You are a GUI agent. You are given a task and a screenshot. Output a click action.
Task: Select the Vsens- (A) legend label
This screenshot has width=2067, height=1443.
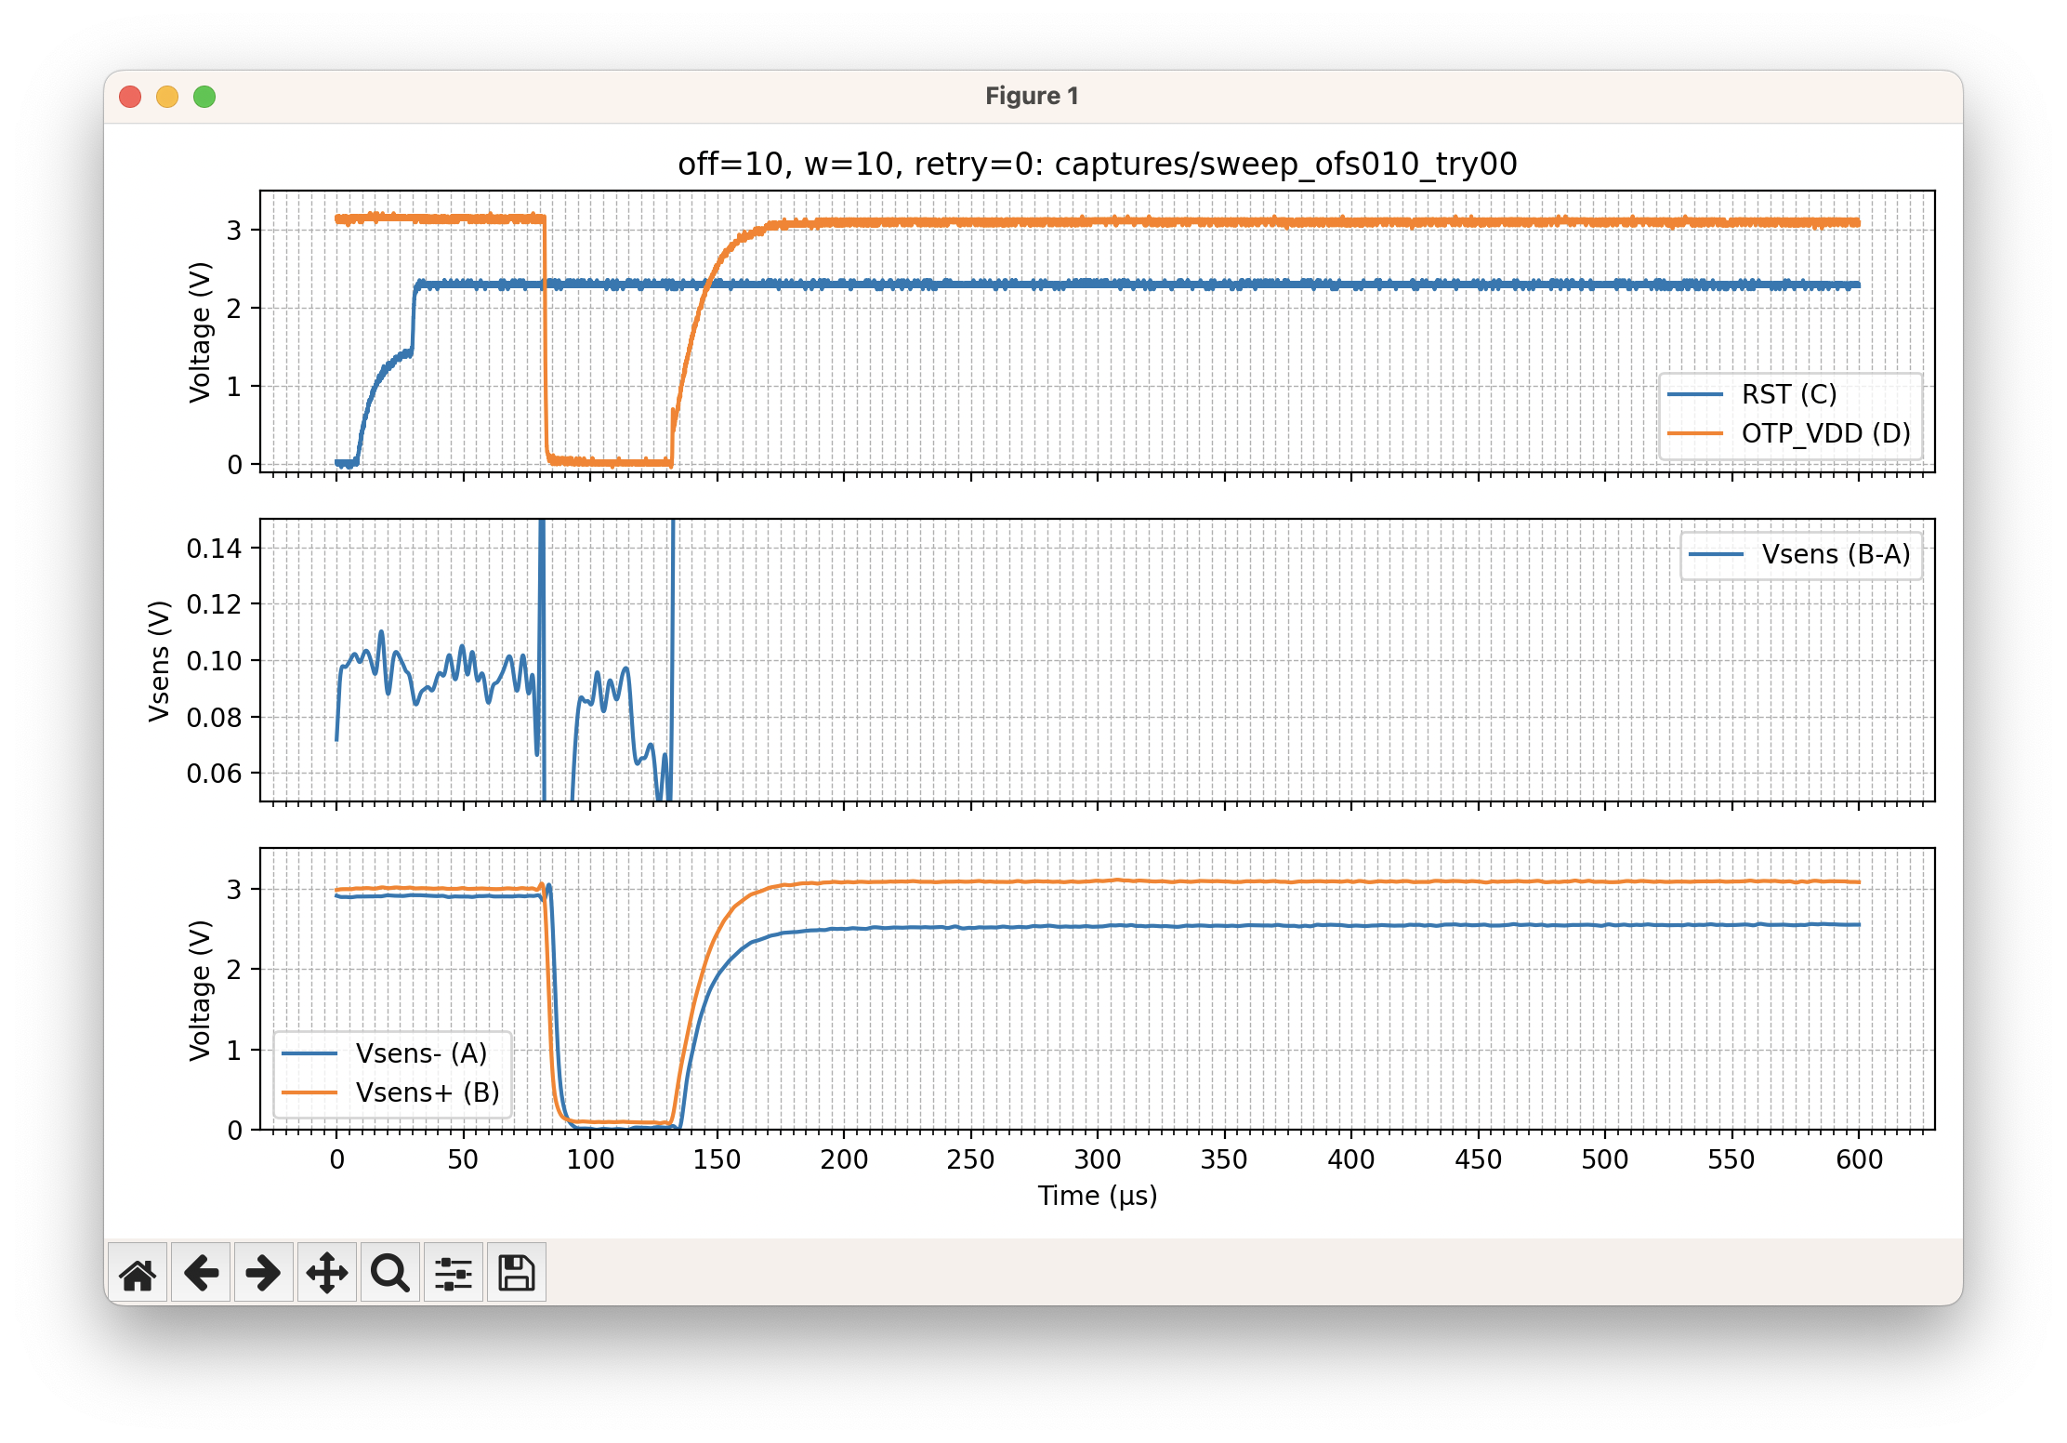pos(423,1053)
